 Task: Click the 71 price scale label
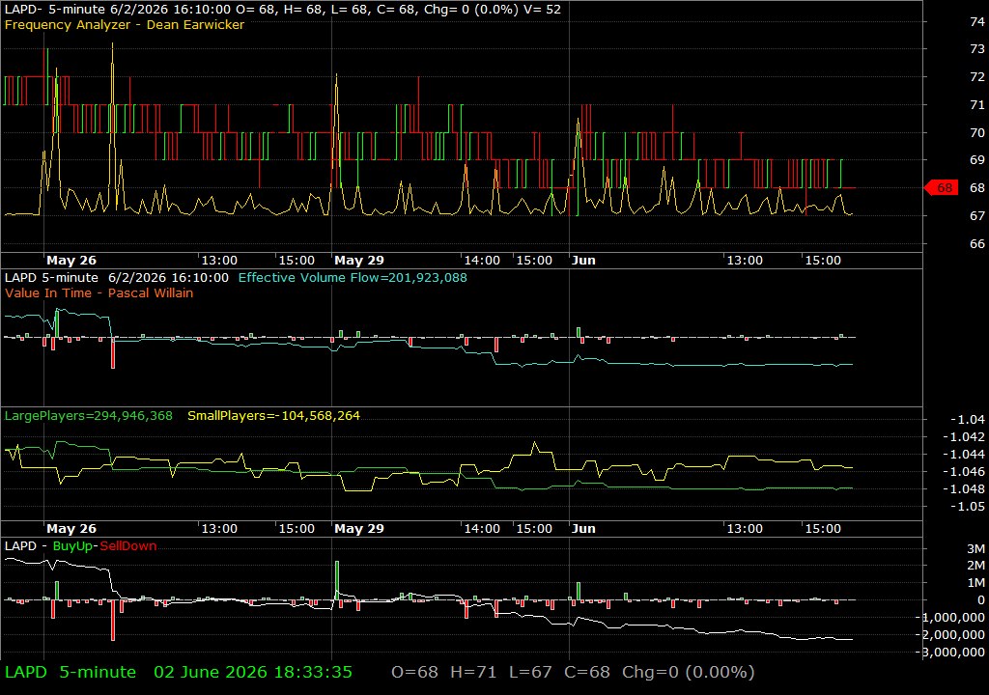click(977, 104)
